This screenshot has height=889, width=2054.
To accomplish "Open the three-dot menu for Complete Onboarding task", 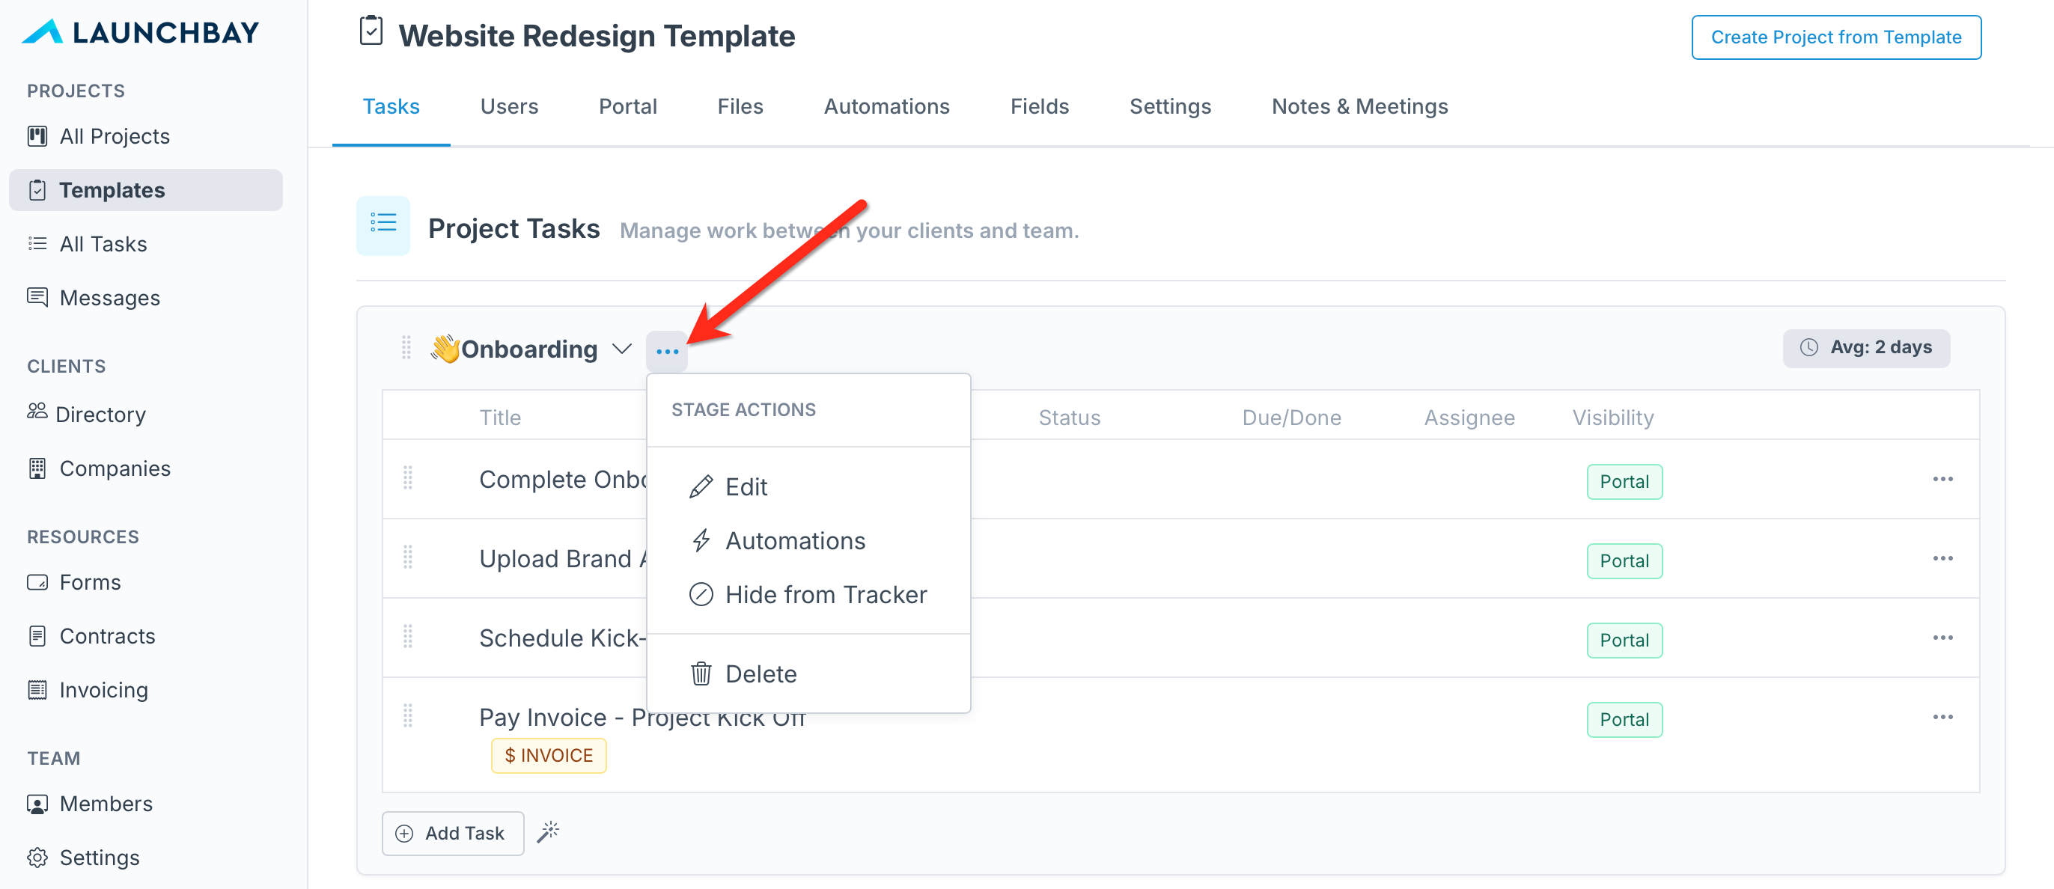I will [1942, 479].
